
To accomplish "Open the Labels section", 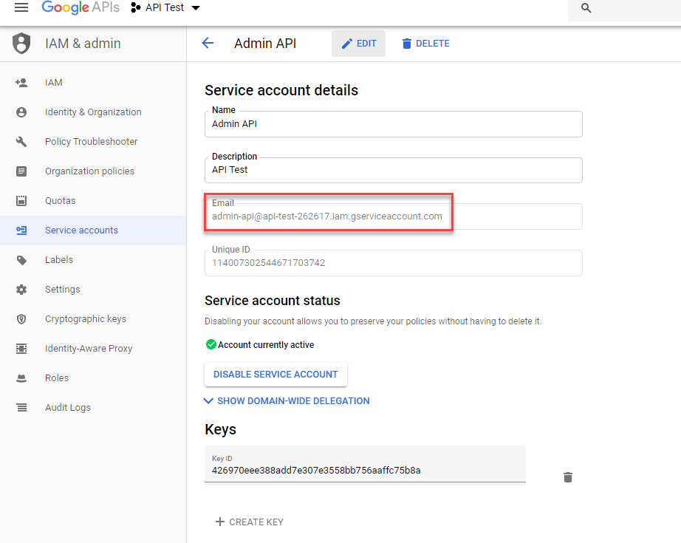I will (x=58, y=259).
